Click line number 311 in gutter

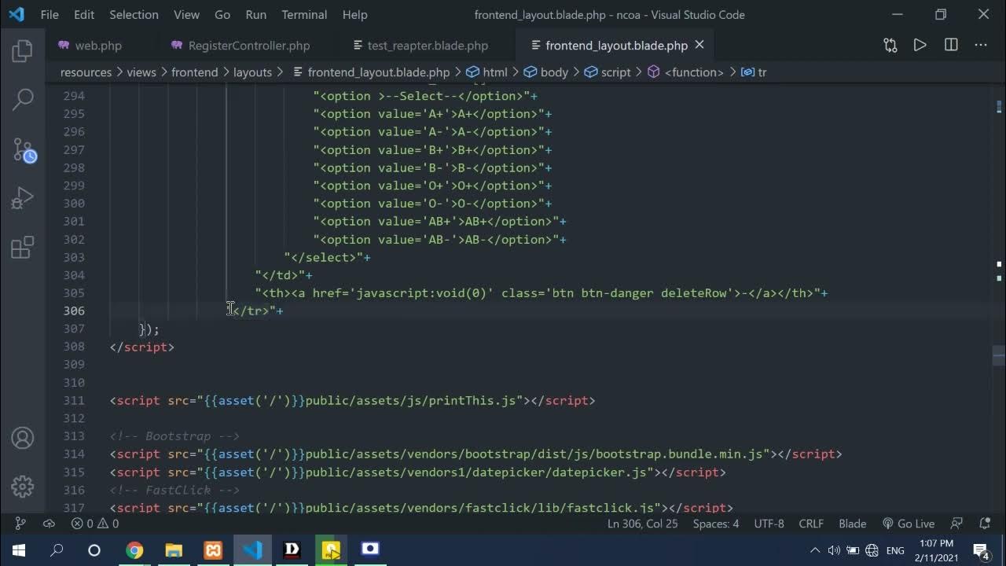73,400
